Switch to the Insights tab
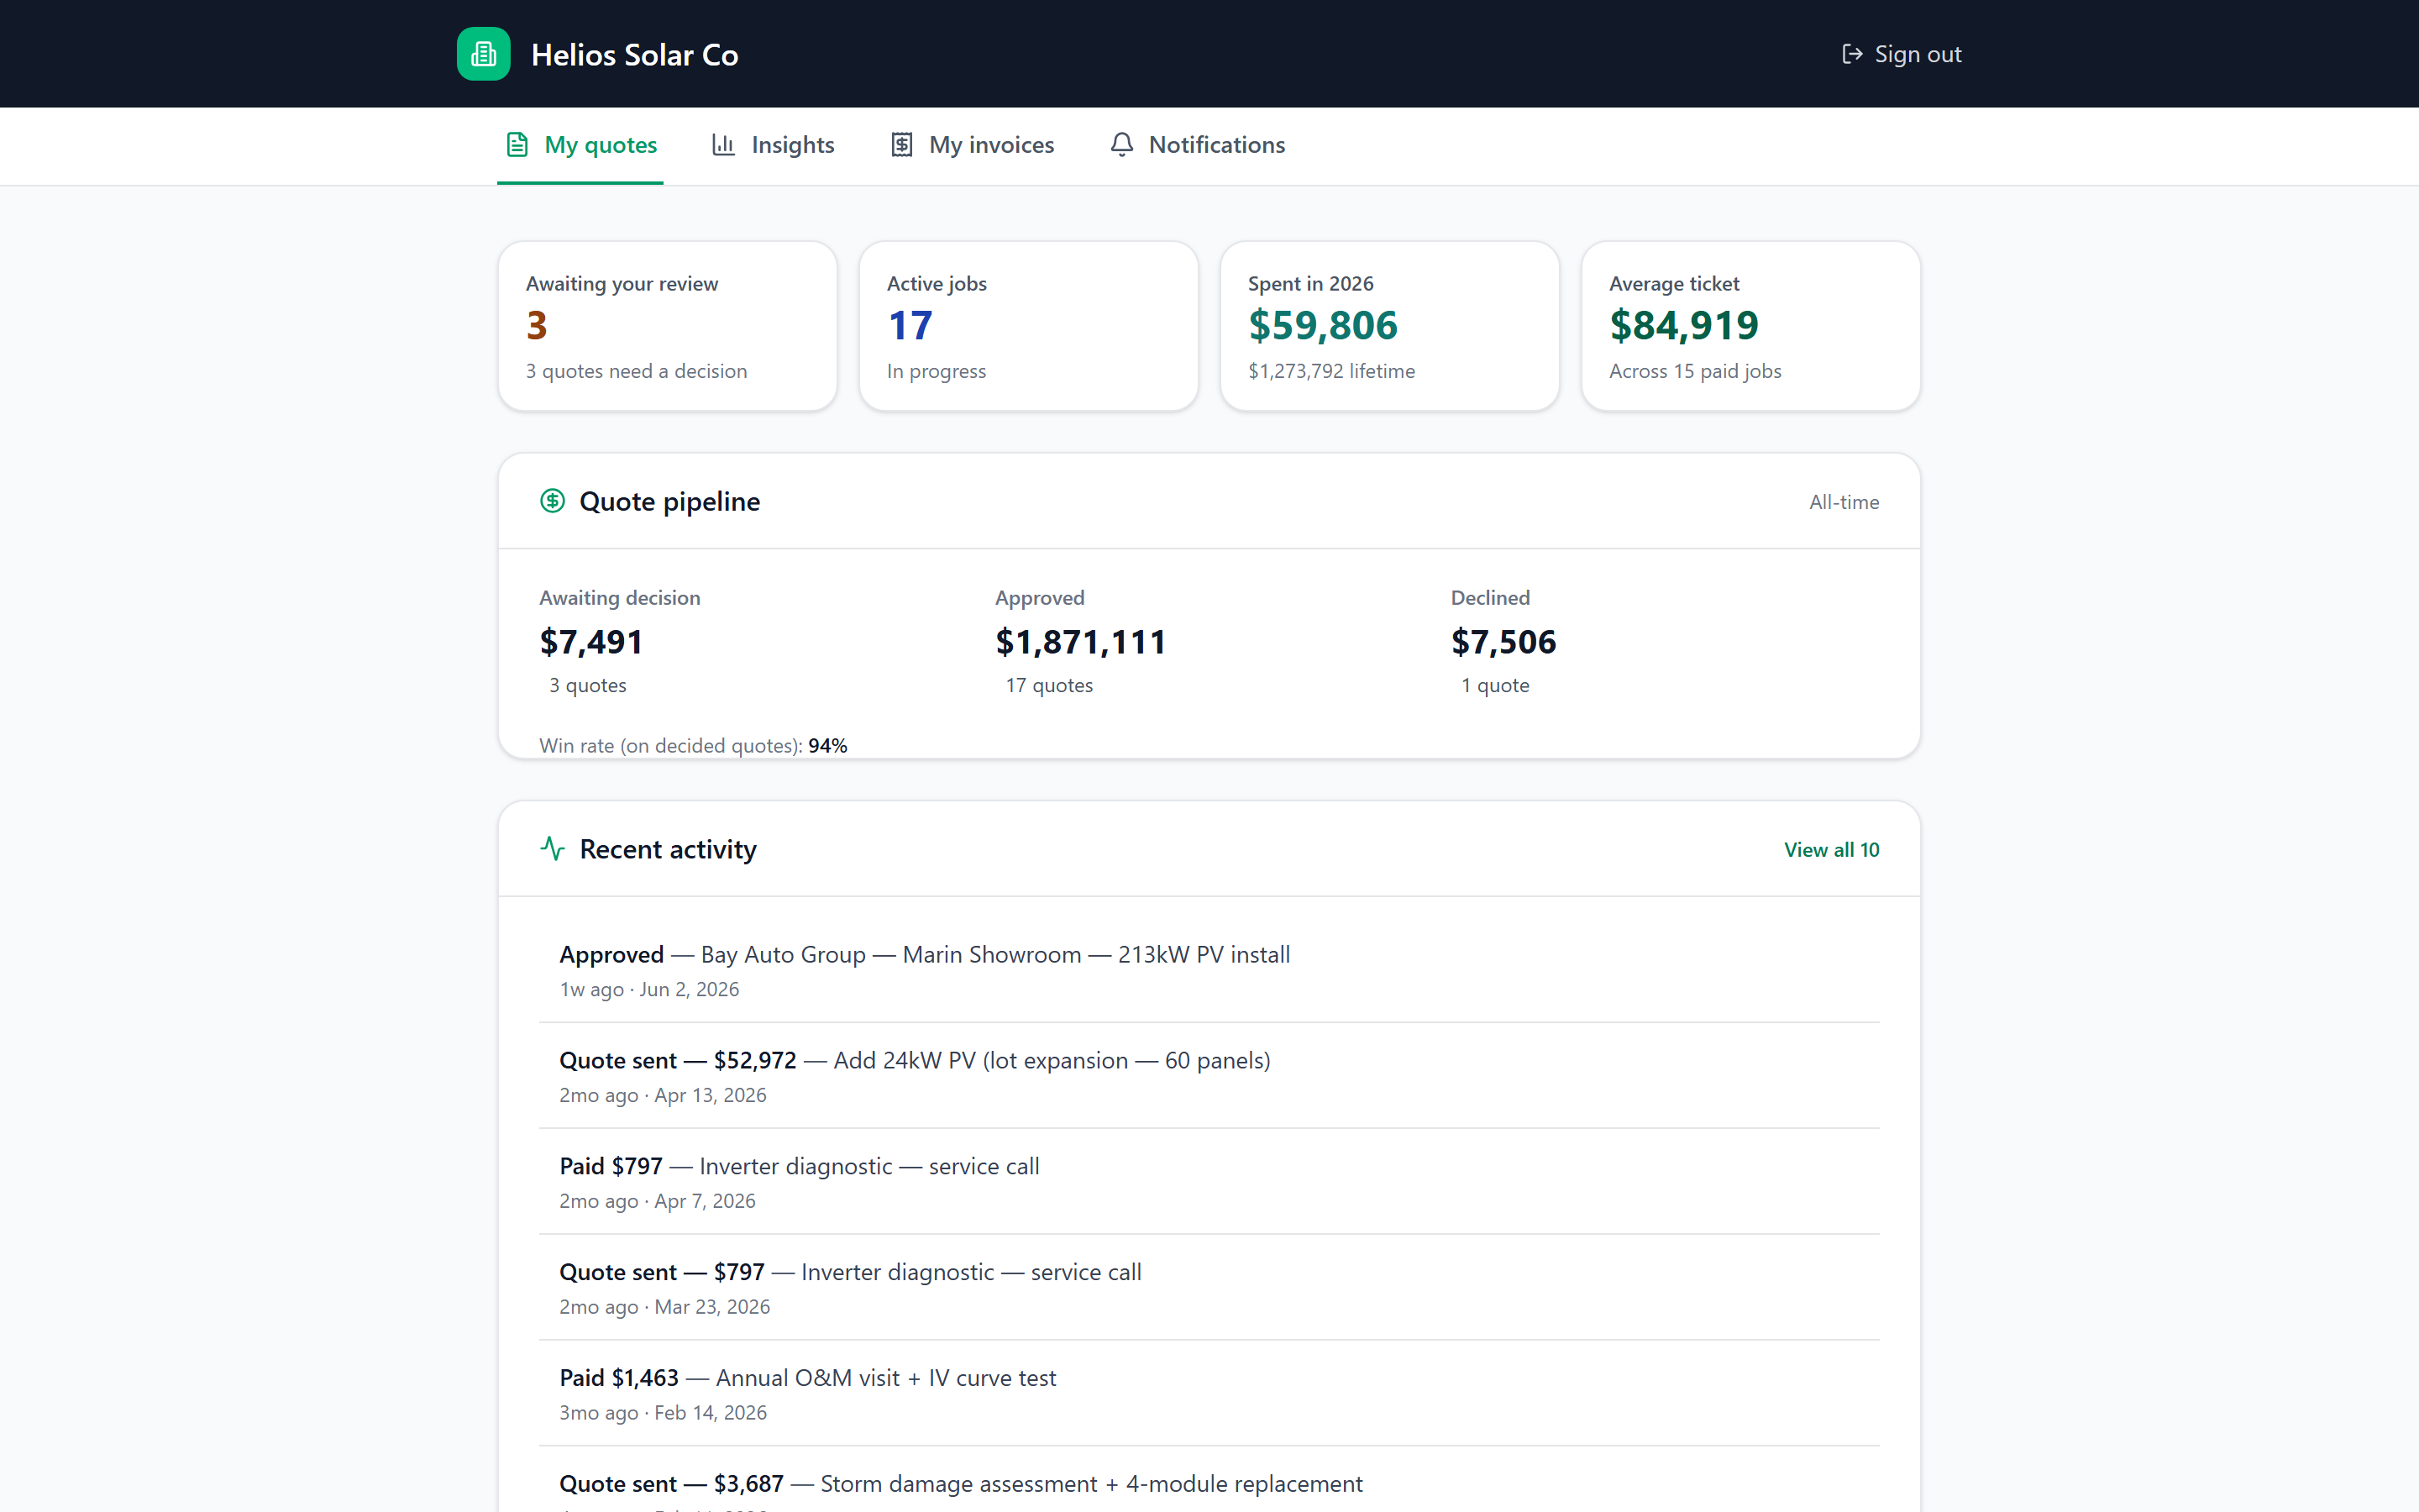This screenshot has width=2419, height=1512. coord(773,146)
